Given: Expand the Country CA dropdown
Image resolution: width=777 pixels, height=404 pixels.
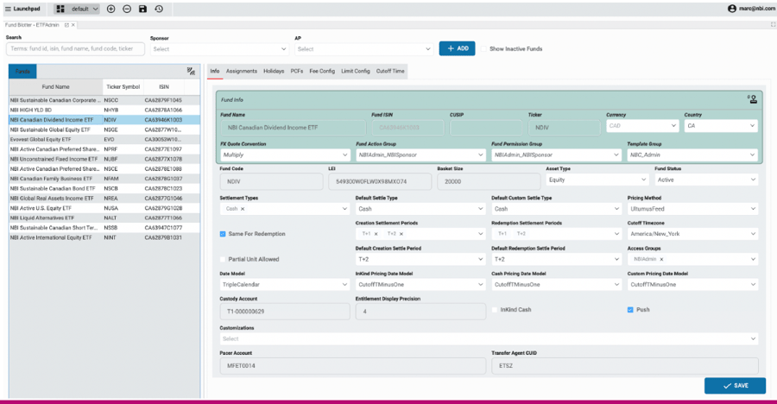Looking at the screenshot, I should pyautogui.click(x=721, y=126).
